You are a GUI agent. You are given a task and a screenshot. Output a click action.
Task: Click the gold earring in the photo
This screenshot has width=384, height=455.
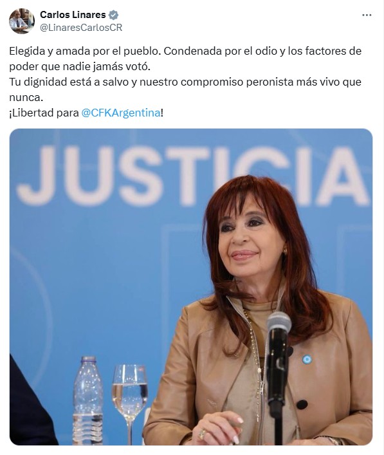285,251
